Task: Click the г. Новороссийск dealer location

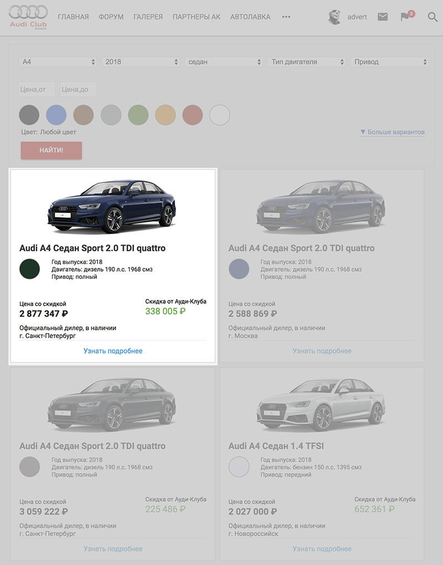Action: pos(254,533)
